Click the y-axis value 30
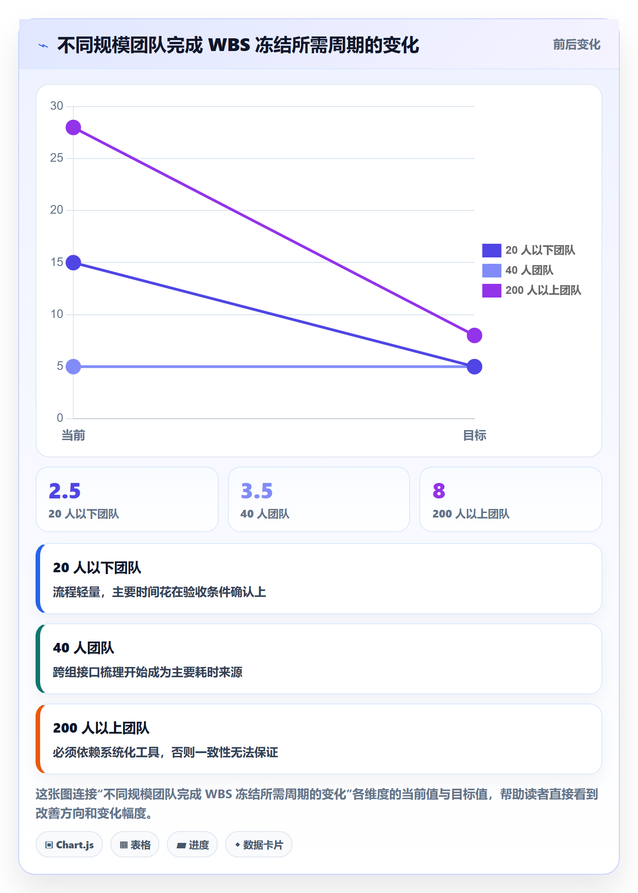Viewport: 638px width, 893px height. pos(57,106)
